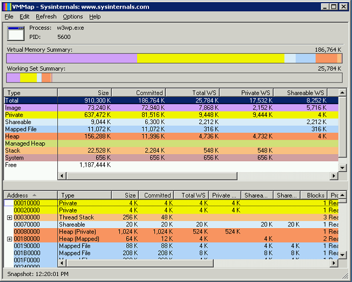Sort summary by Total WS column header

pos(193,93)
